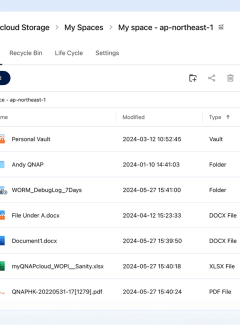
Task: Open the Settings tab
Action: 107,53
